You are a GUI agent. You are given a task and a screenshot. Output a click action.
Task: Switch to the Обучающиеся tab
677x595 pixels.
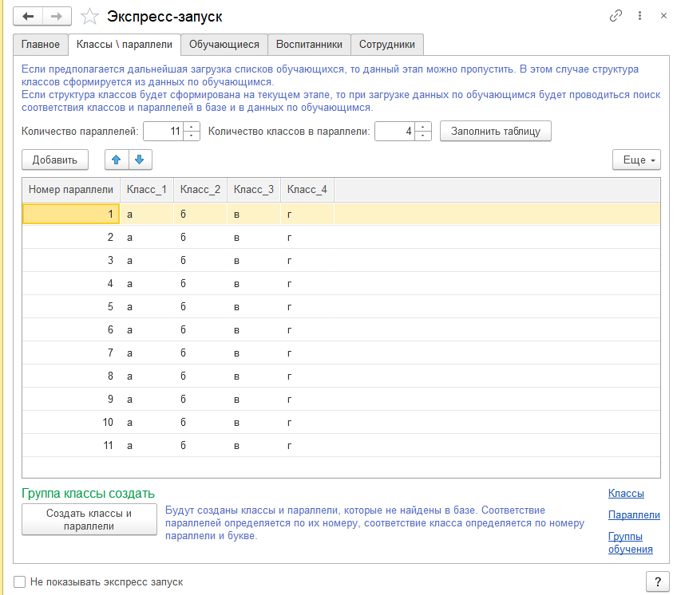pos(224,44)
